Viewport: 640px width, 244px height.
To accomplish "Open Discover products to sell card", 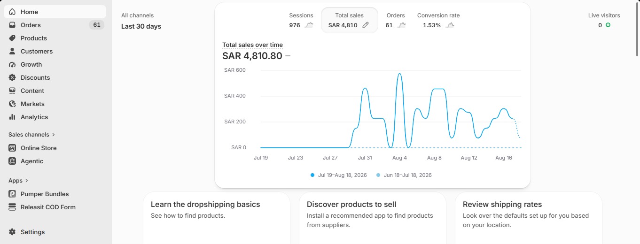I will (373, 218).
